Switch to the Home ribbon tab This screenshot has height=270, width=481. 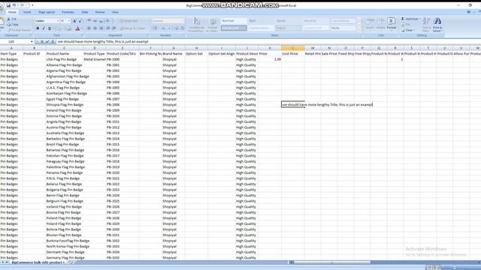pos(12,12)
